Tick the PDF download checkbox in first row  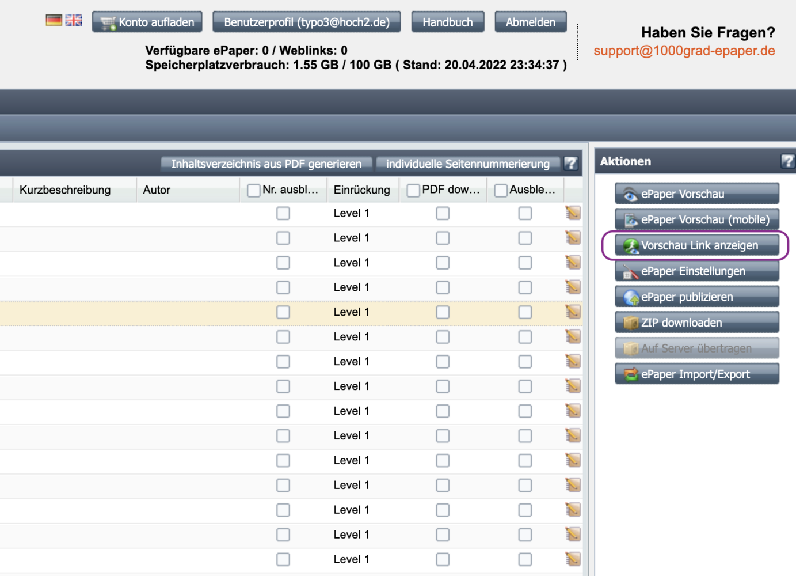(443, 213)
